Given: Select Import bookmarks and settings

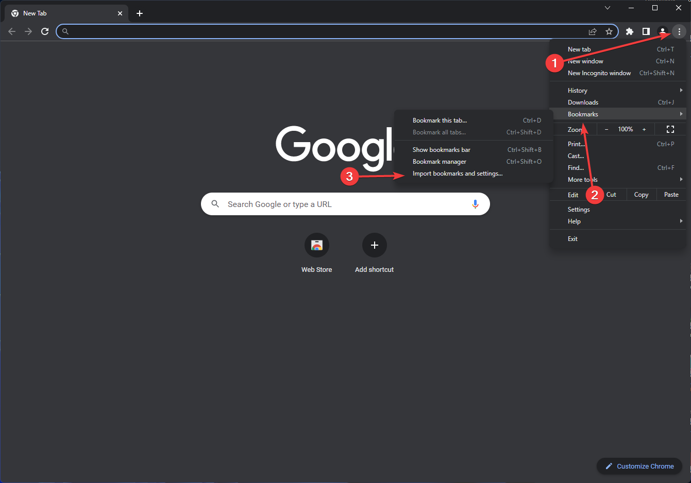Looking at the screenshot, I should coord(457,174).
